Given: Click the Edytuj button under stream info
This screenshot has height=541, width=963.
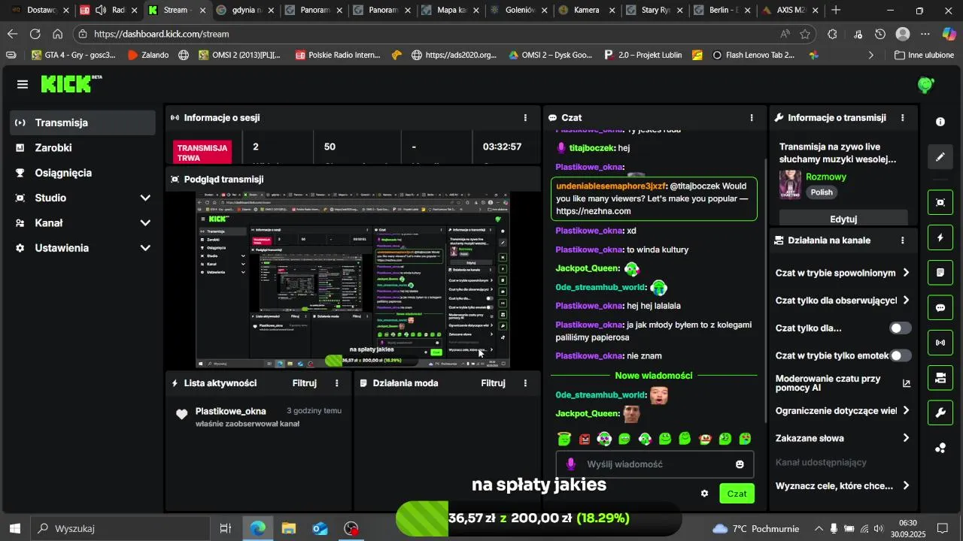Looking at the screenshot, I should (843, 219).
